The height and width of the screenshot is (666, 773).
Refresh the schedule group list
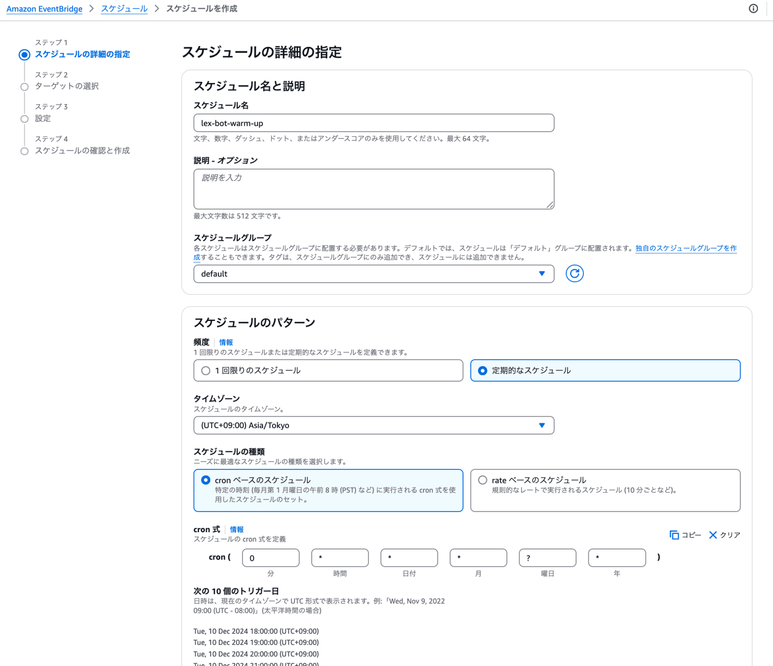pyautogui.click(x=574, y=273)
